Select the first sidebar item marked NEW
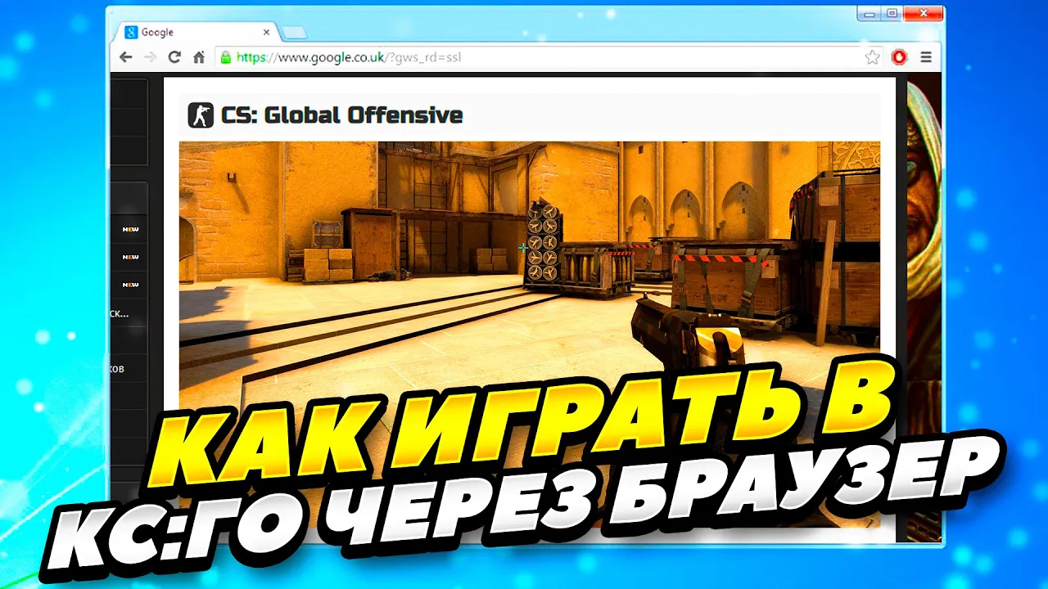The height and width of the screenshot is (589, 1048). [x=130, y=229]
